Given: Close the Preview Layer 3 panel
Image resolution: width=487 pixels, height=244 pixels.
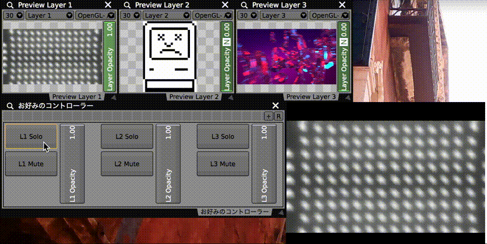Looking at the screenshot, I should click(342, 5).
